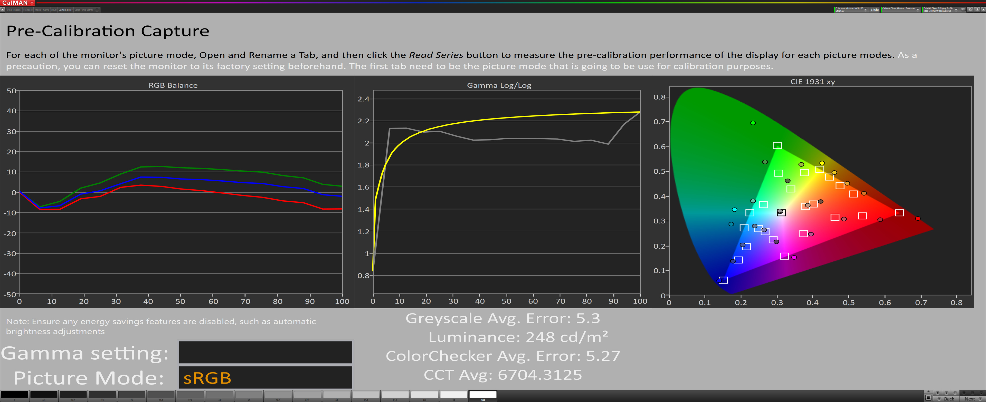
Task: Click the continuous read infinity icon
Action: pyautogui.click(x=964, y=393)
